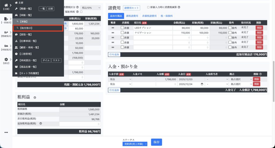Switch to the 課税諸費用 tab
This screenshot has height=148, width=275.
[x=133, y=16]
